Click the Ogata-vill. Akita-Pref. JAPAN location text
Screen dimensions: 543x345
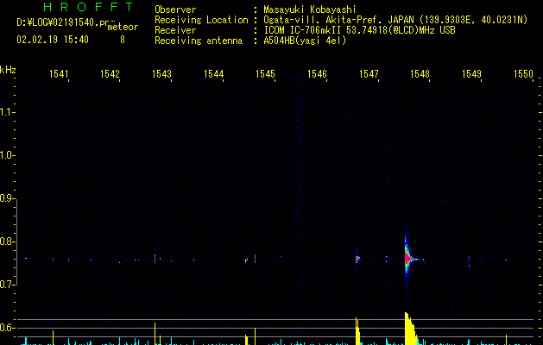[x=395, y=20]
